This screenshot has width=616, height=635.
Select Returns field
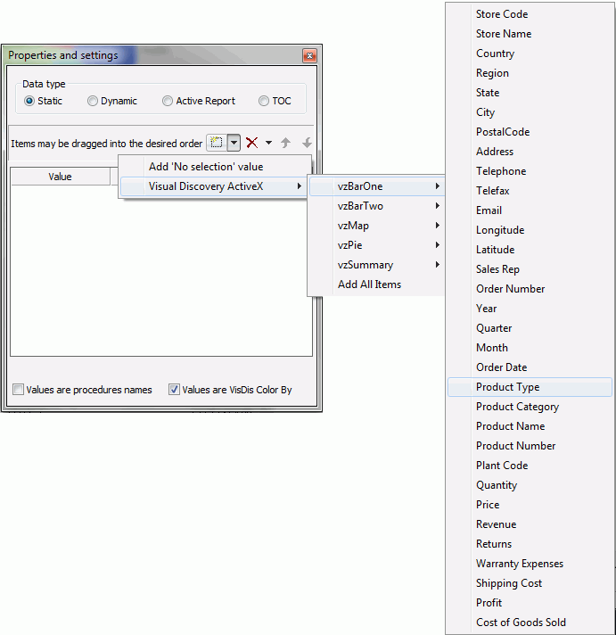coord(530,544)
